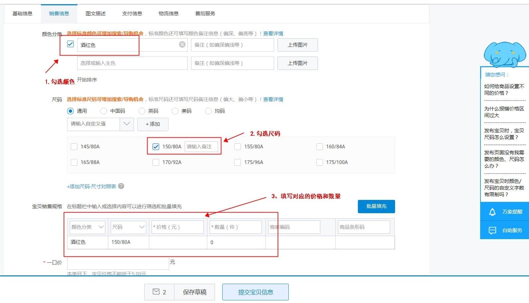Switch to the 销售信息 tab
This screenshot has width=529, height=303.
[59, 13]
